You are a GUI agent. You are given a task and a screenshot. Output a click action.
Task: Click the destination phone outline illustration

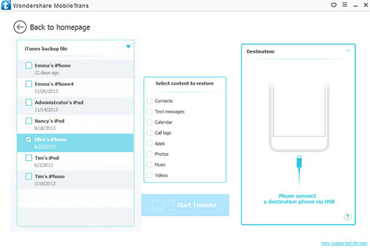[299, 117]
